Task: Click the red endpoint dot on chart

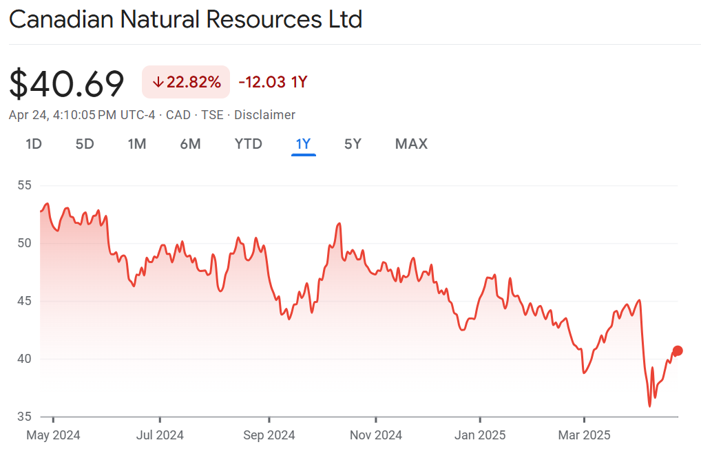Action: pos(678,351)
